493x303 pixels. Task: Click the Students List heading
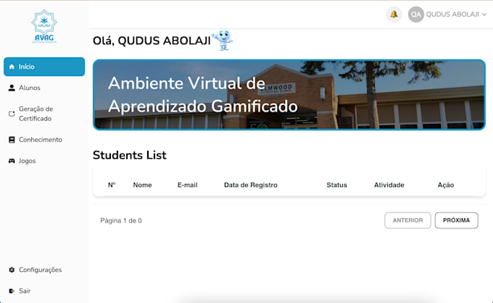(x=130, y=155)
